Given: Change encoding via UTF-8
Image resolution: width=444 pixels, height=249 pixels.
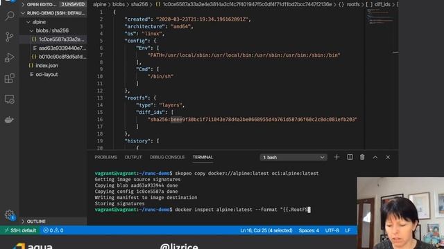Looking at the screenshot, I should [x=332, y=230].
